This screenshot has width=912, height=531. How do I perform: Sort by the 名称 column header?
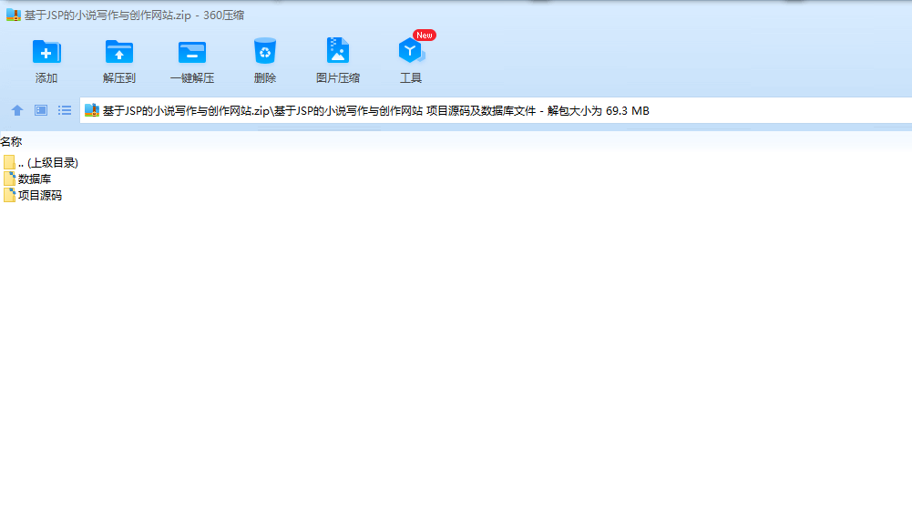11,141
